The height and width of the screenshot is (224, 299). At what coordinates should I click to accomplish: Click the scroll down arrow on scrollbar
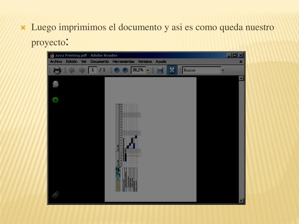[241, 201]
